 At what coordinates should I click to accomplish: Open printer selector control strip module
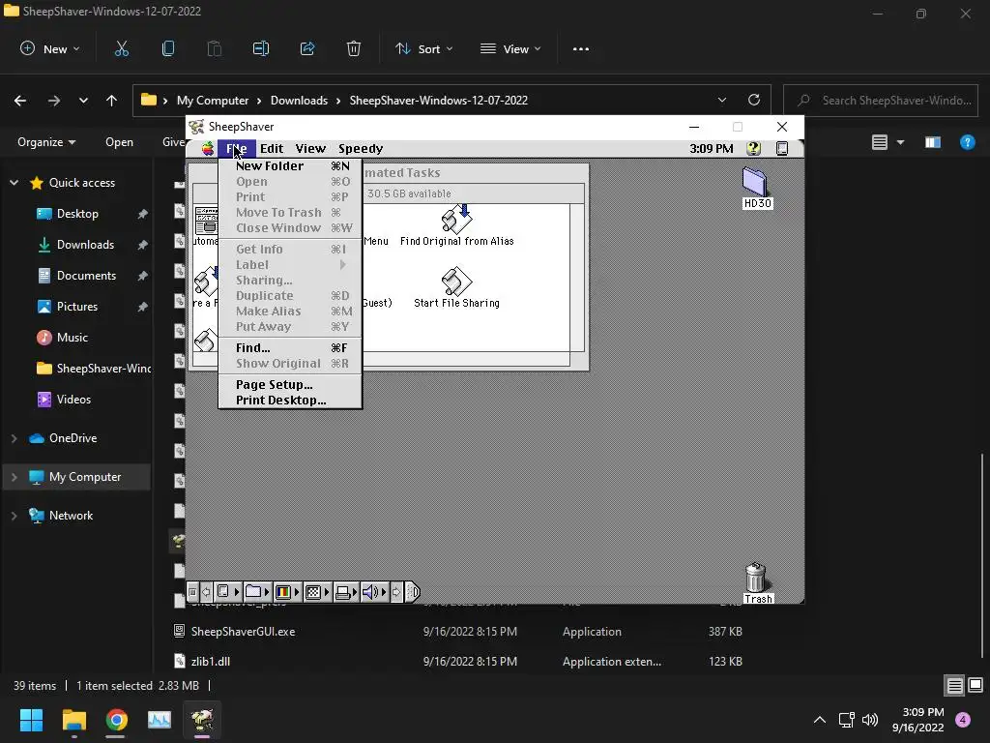coord(346,592)
